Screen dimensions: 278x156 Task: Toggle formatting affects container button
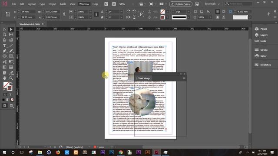5,94
